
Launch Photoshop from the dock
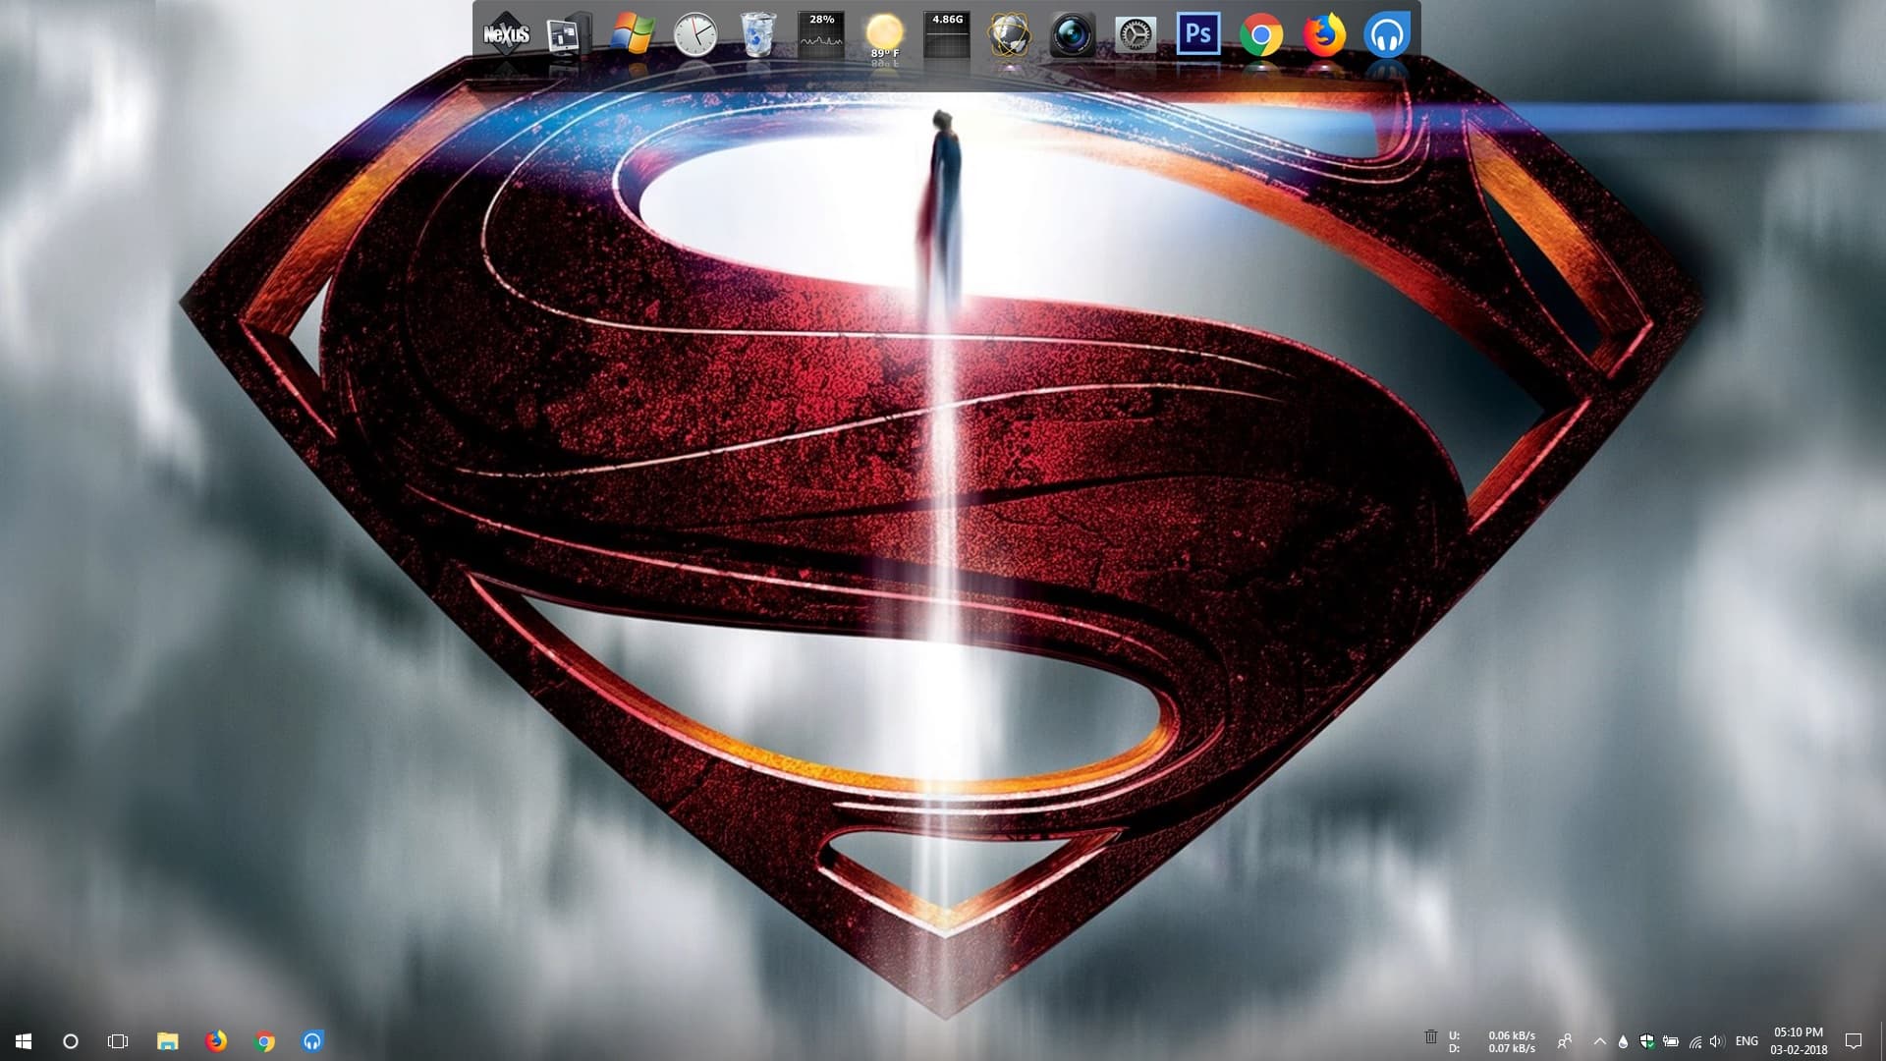pos(1198,35)
